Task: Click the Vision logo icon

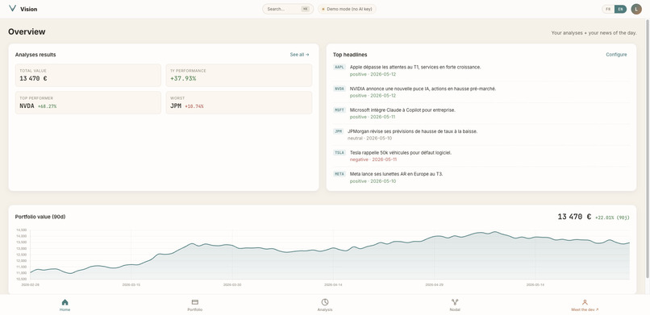Action: pos(12,8)
